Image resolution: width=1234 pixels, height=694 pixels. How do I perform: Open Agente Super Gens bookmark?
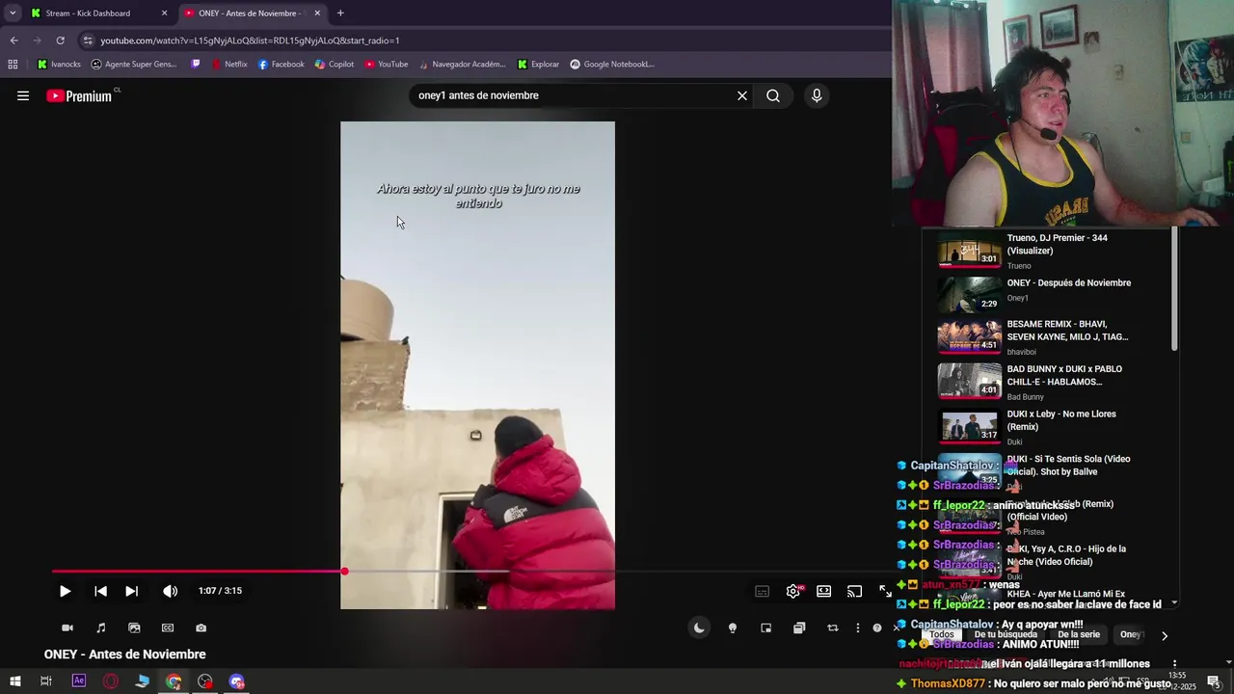[x=134, y=65]
